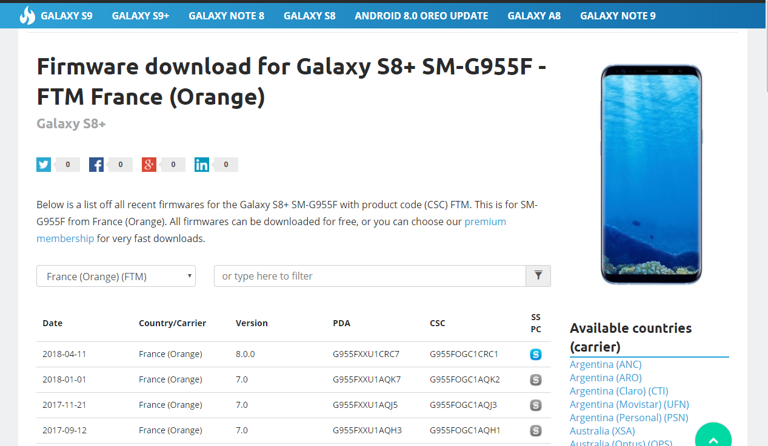Image resolution: width=768 pixels, height=446 pixels.
Task: Share on LinkedIn icon
Action: pos(202,165)
